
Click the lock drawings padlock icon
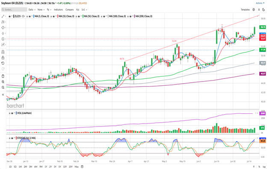tap(3, 57)
